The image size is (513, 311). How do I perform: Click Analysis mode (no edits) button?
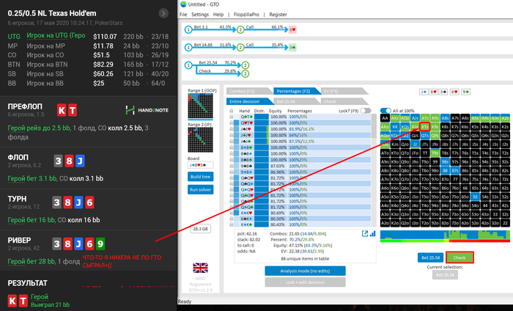[x=305, y=271]
